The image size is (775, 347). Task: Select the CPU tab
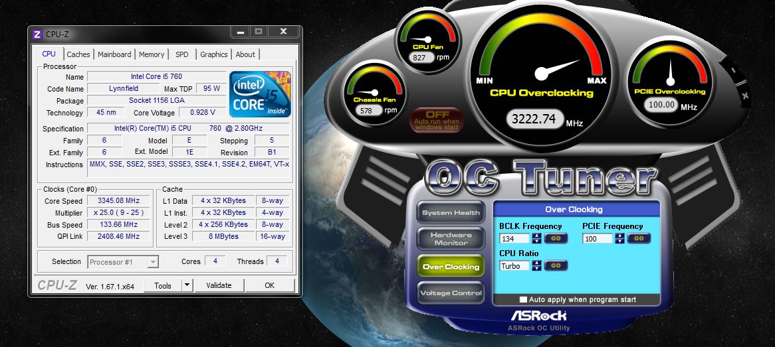coord(49,54)
